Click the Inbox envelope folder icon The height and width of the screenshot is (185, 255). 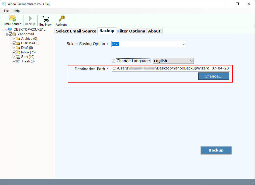(x=18, y=52)
